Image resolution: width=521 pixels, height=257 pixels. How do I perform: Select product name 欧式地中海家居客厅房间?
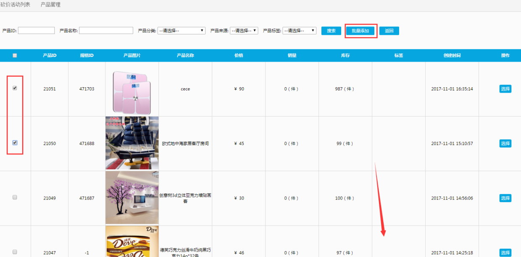185,143
